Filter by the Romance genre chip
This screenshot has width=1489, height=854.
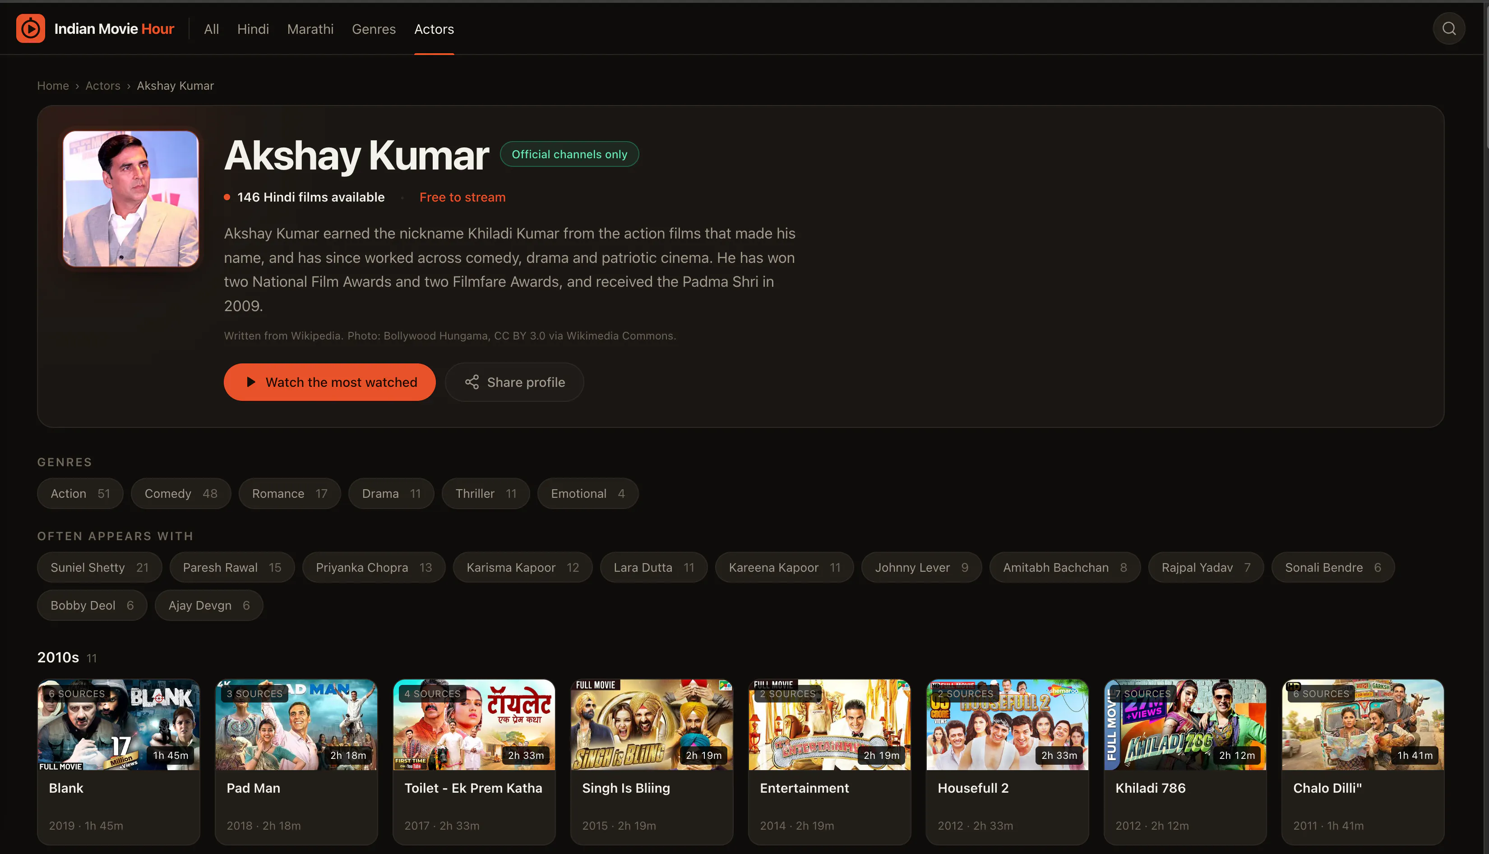(x=290, y=494)
